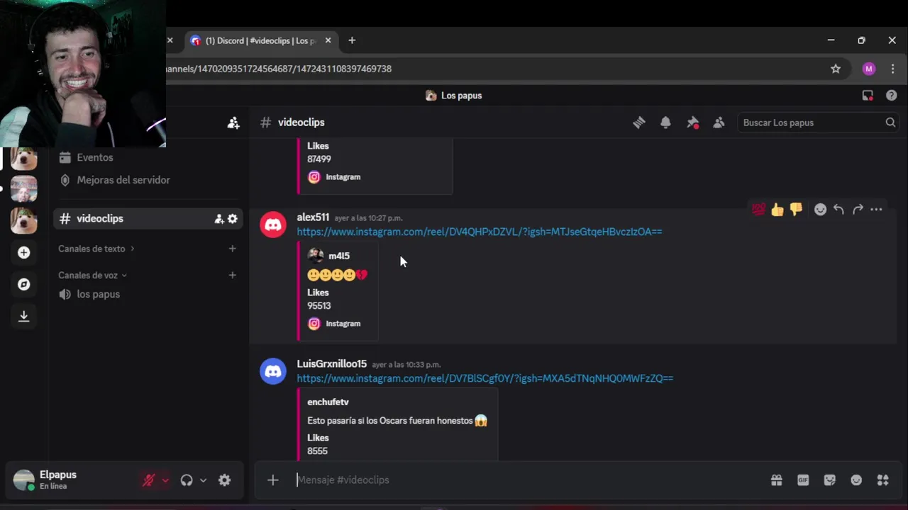908x510 pixels.
Task: Expand headphone output options arrow
Action: (x=203, y=480)
